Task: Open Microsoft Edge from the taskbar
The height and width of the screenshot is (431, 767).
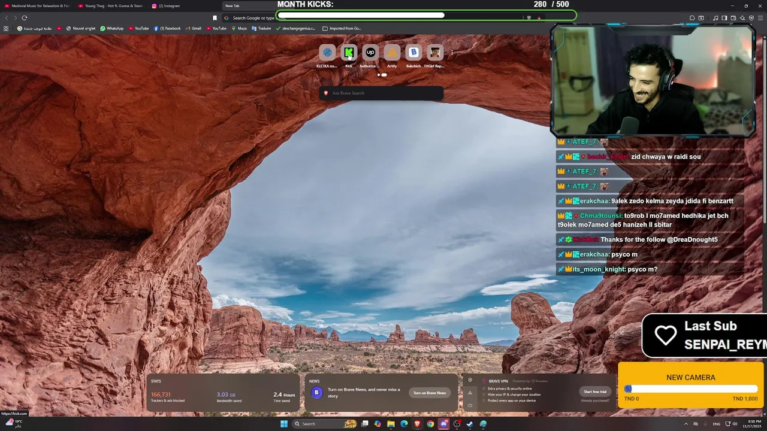Action: [x=404, y=424]
